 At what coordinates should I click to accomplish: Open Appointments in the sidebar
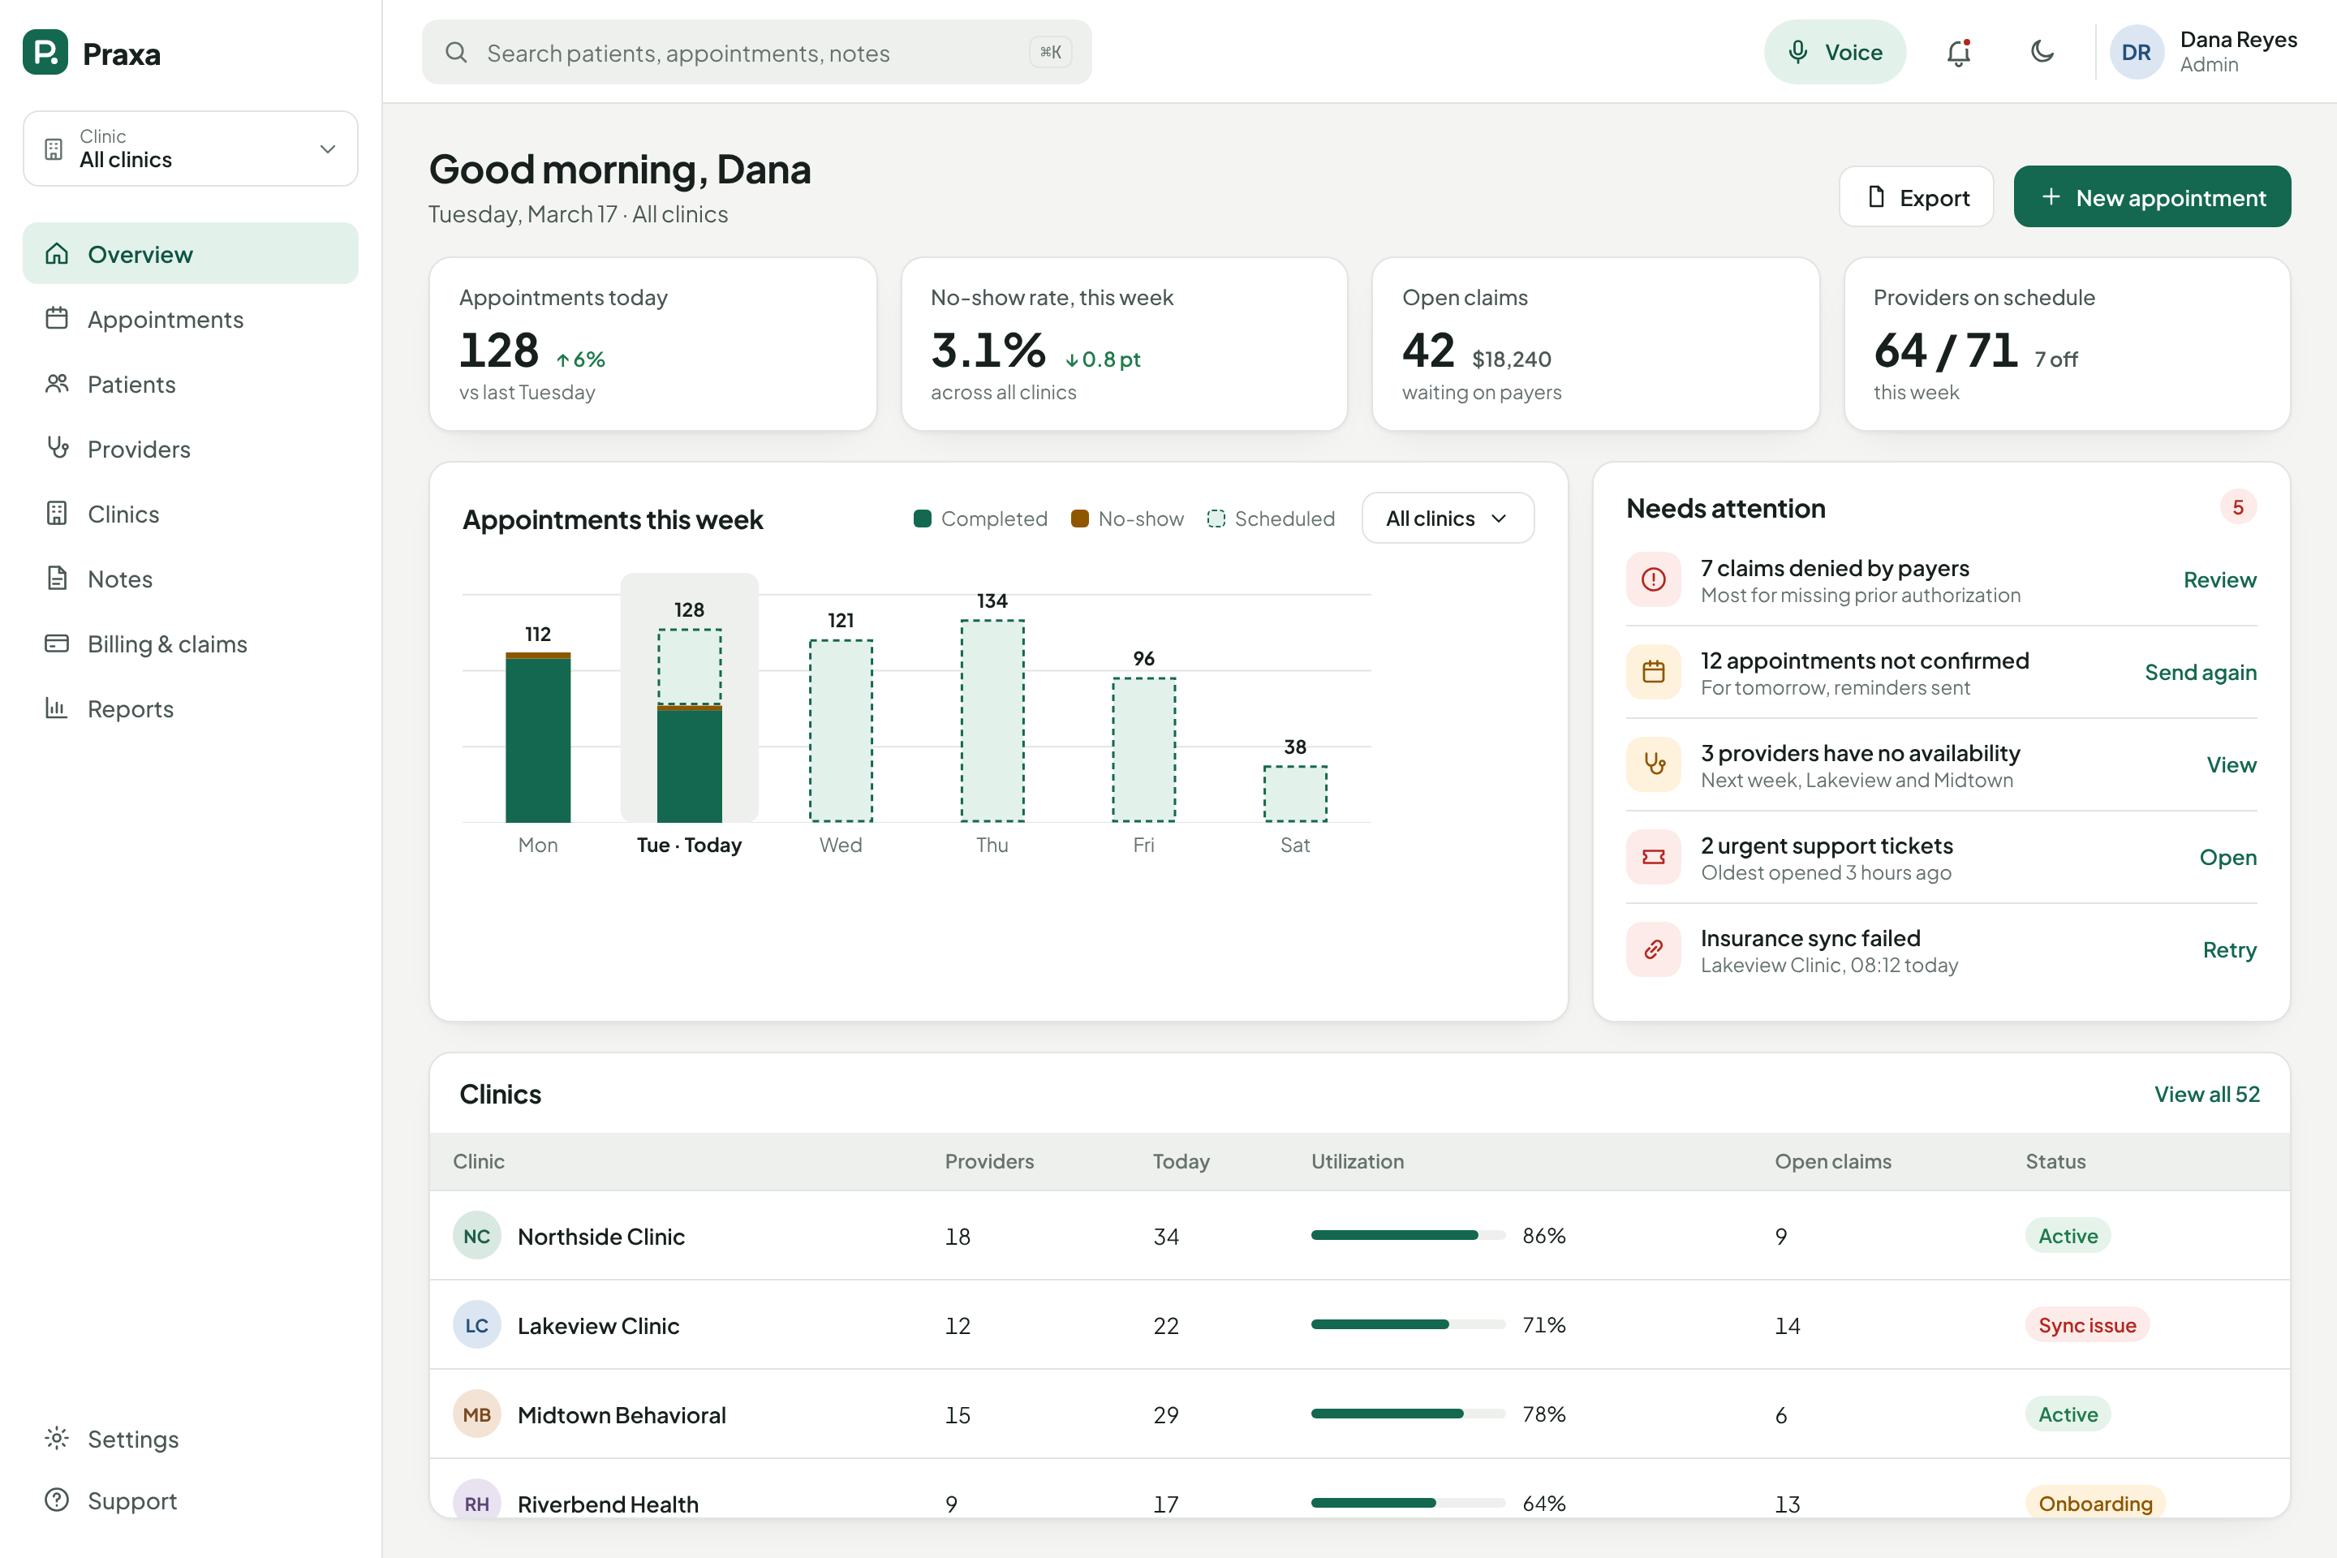pyautogui.click(x=191, y=319)
